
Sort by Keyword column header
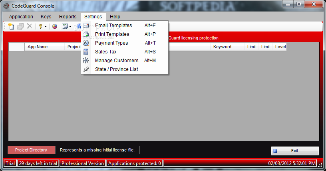click(227, 47)
